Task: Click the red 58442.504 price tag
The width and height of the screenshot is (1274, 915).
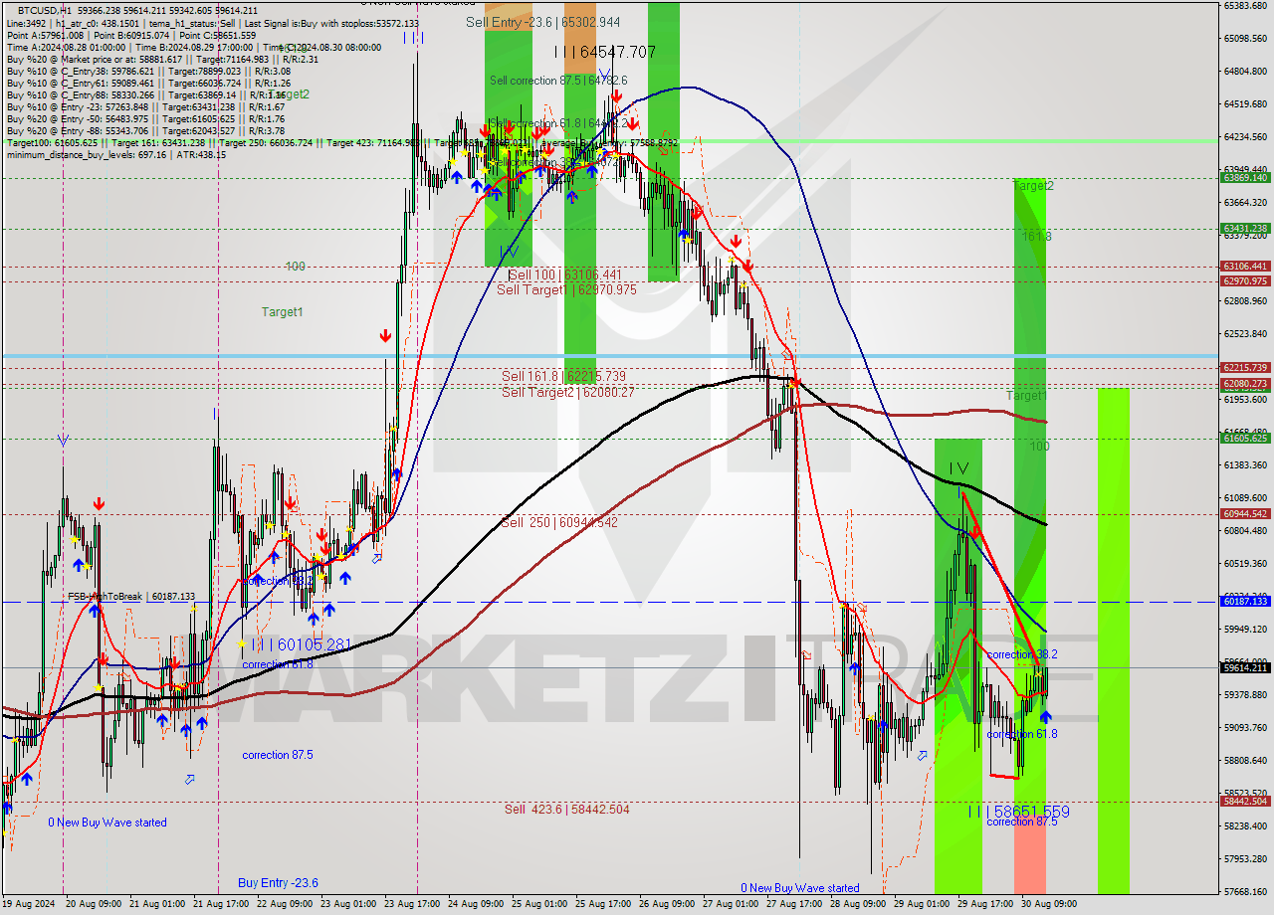Action: [1244, 801]
